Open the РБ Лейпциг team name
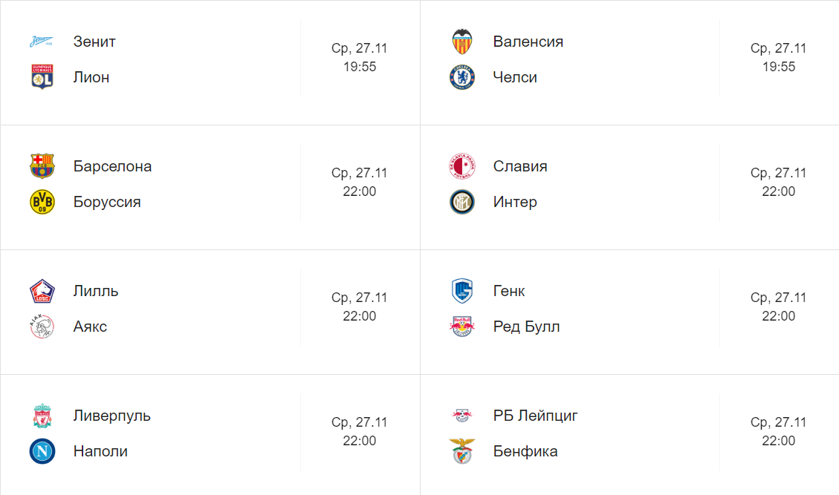The width and height of the screenshot is (839, 495). pyautogui.click(x=535, y=416)
